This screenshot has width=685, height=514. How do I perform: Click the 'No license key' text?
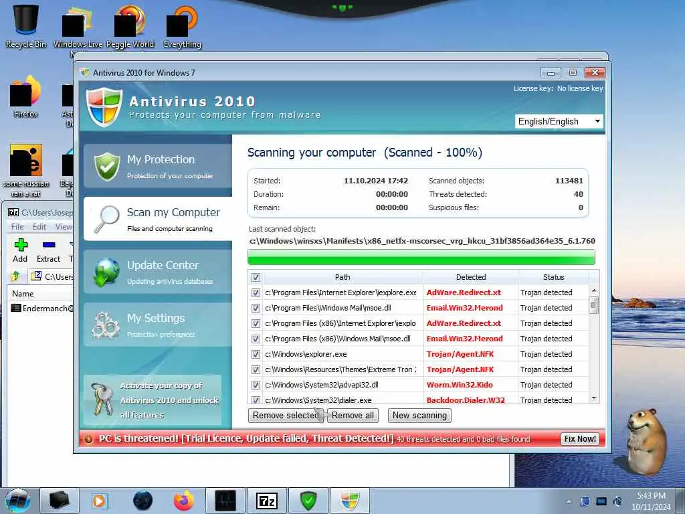(580, 88)
